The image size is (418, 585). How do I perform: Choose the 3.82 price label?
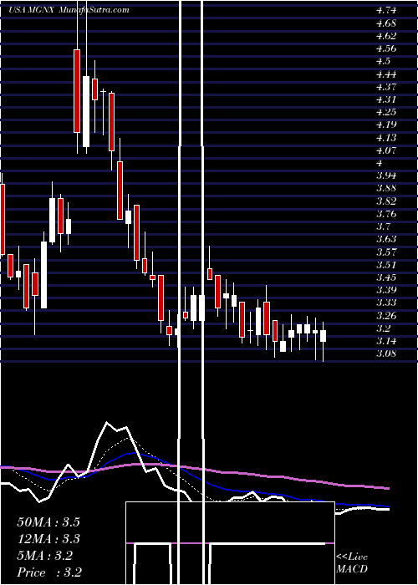pyautogui.click(x=386, y=201)
